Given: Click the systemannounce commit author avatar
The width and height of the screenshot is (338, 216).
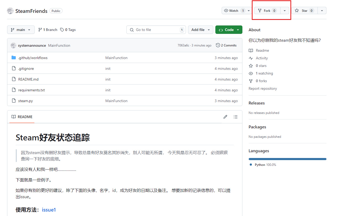Looking at the screenshot, I should click(13, 45).
